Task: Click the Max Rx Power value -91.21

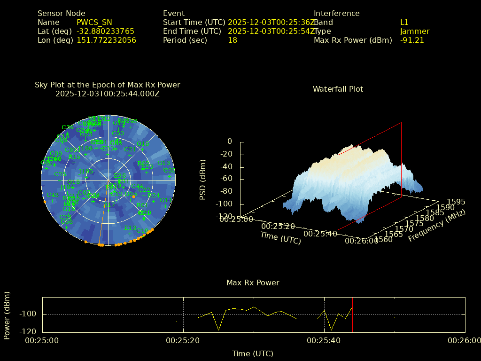Action: tap(411, 40)
